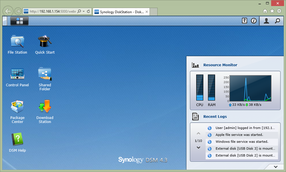The image size is (286, 172).
Task: Click the Resource Monitor bar chart icon
Action: click(195, 65)
